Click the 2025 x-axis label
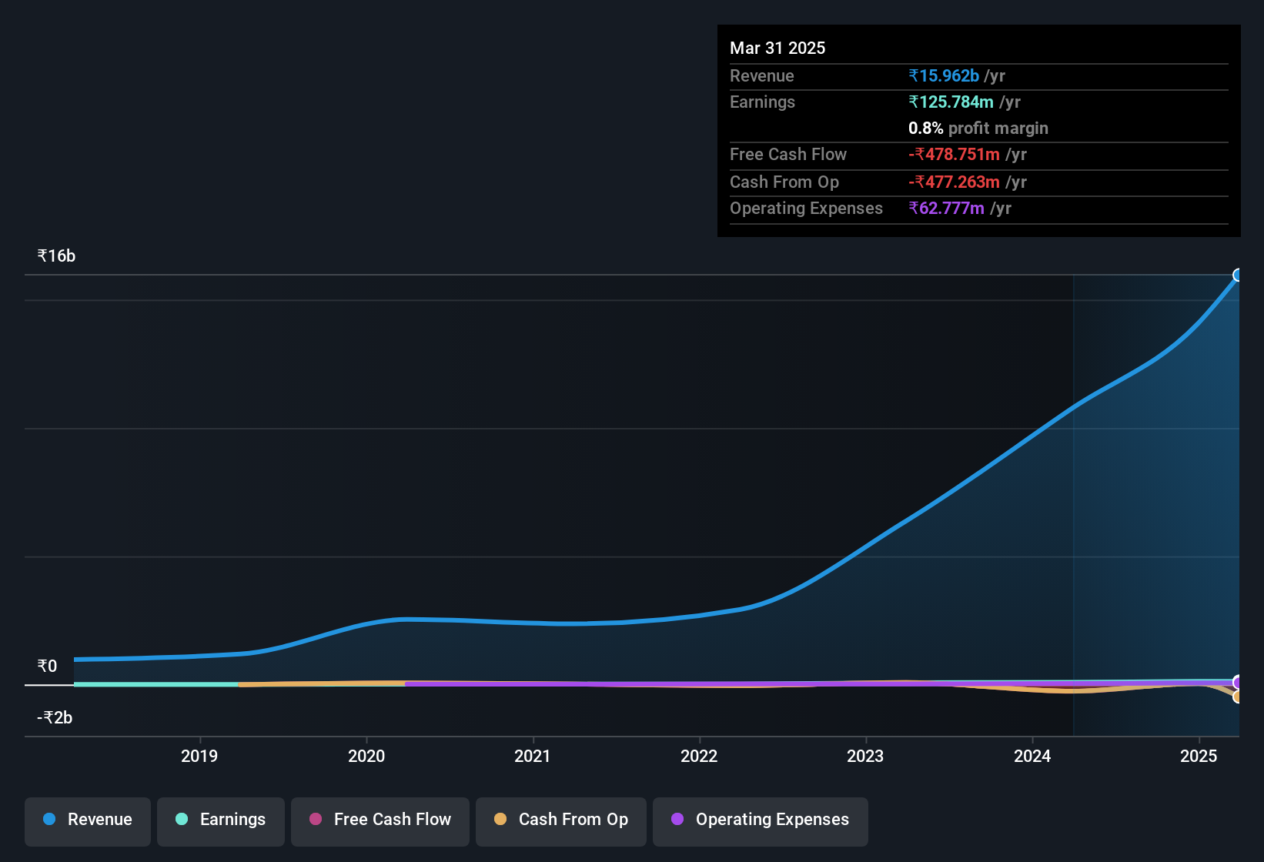Screen dimensions: 1264x862 pos(1199,757)
